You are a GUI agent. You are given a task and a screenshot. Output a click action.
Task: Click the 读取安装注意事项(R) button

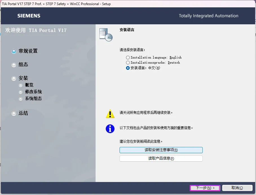[x=161, y=150]
